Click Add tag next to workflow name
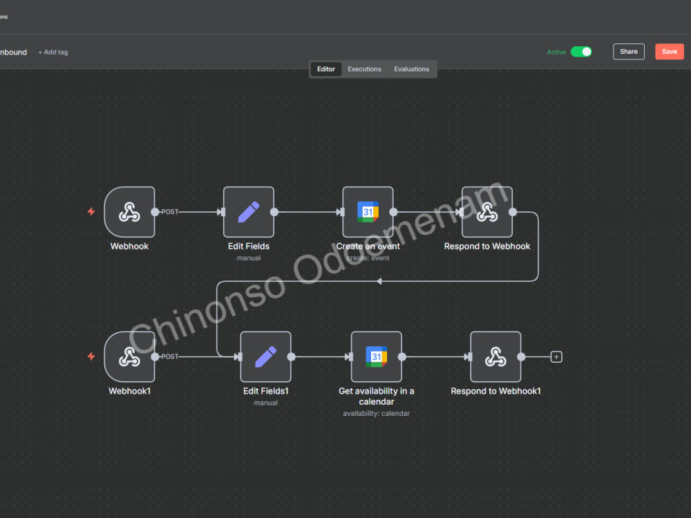 (53, 52)
